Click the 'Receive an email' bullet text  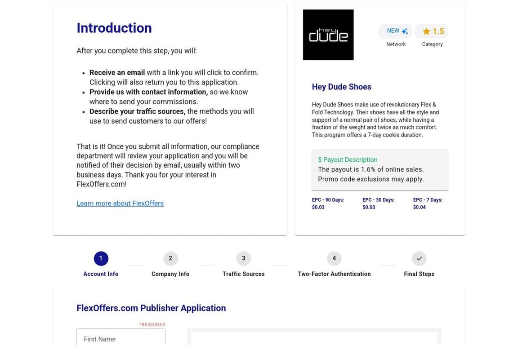pyautogui.click(x=117, y=73)
